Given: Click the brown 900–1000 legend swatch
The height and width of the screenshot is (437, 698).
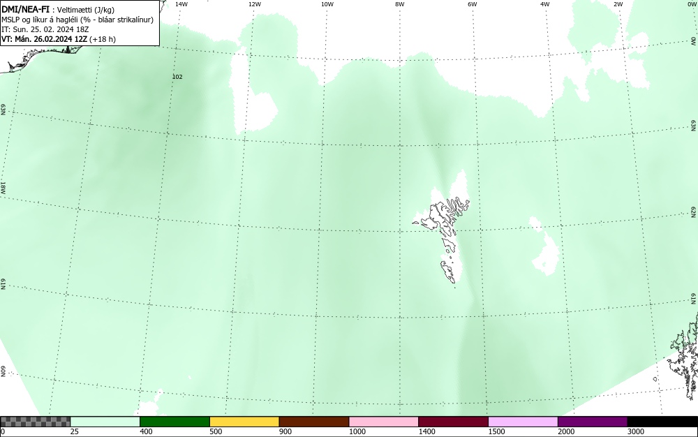Looking at the screenshot, I should (314, 422).
